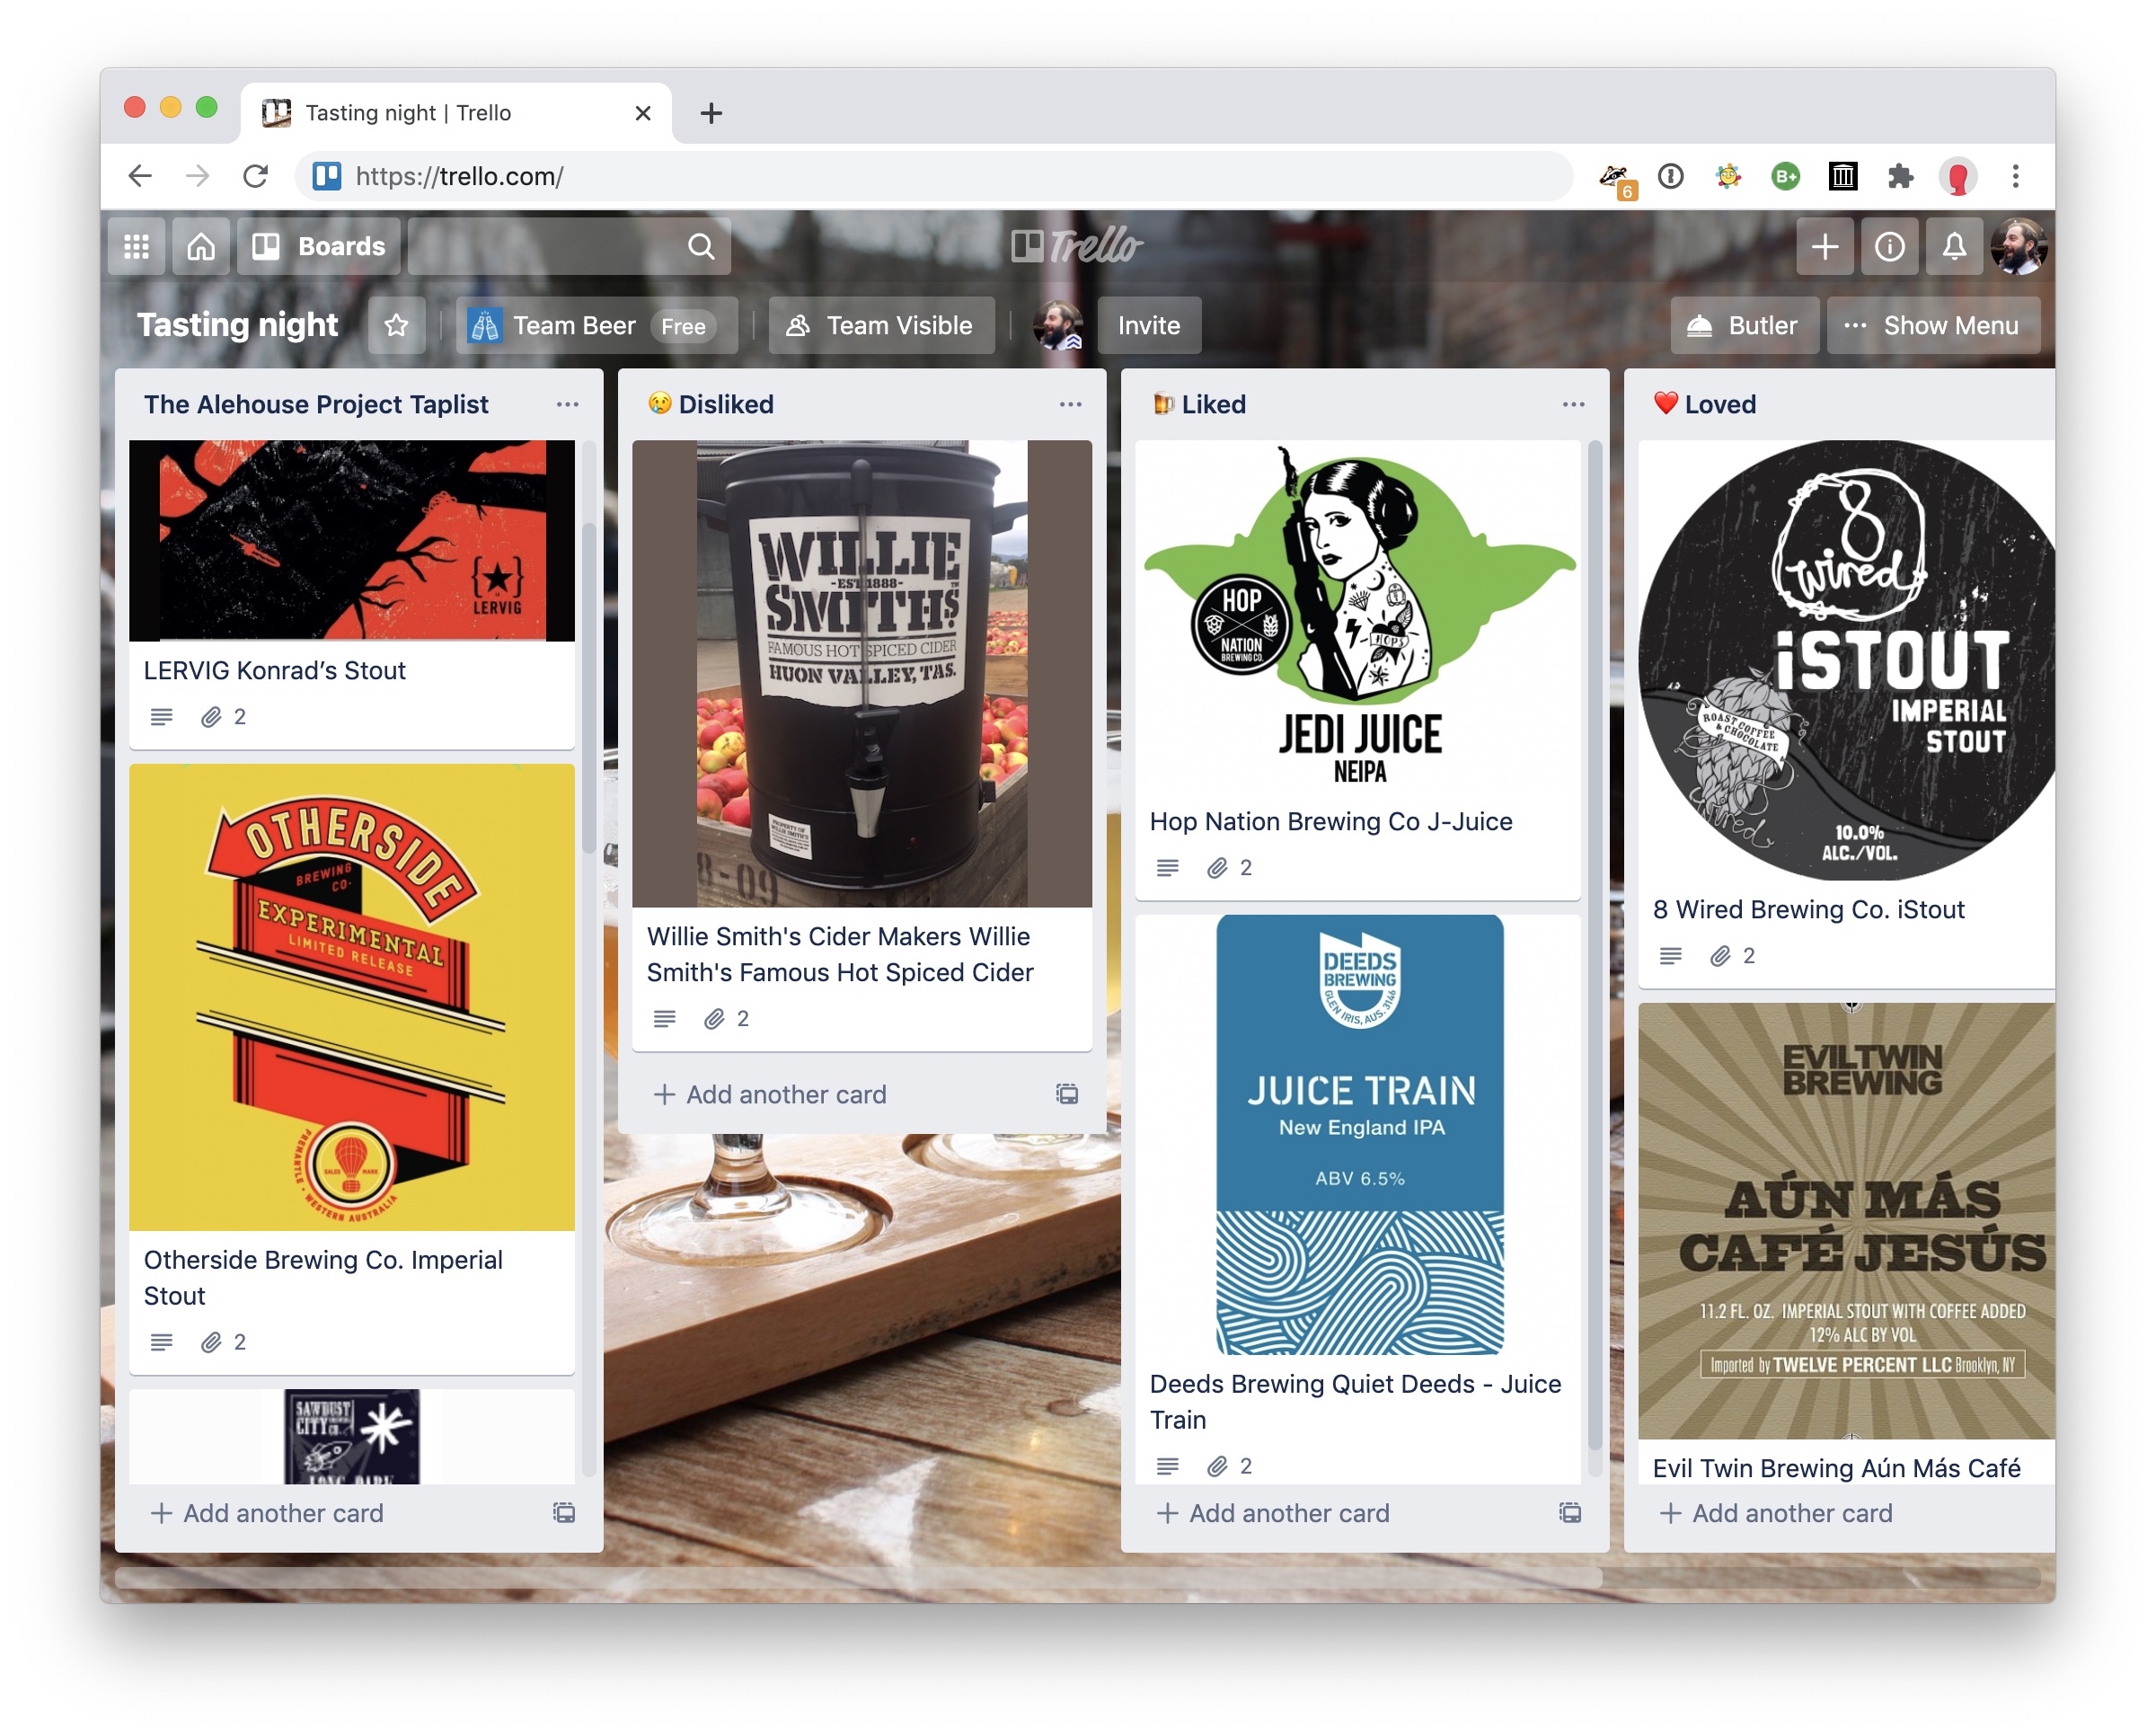The width and height of the screenshot is (2156, 1736).
Task: Open the browser extensions puzzle icon
Action: pyautogui.click(x=1899, y=176)
